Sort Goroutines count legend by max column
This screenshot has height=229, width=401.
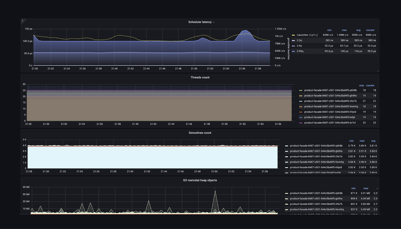pyautogui.click(x=362, y=141)
